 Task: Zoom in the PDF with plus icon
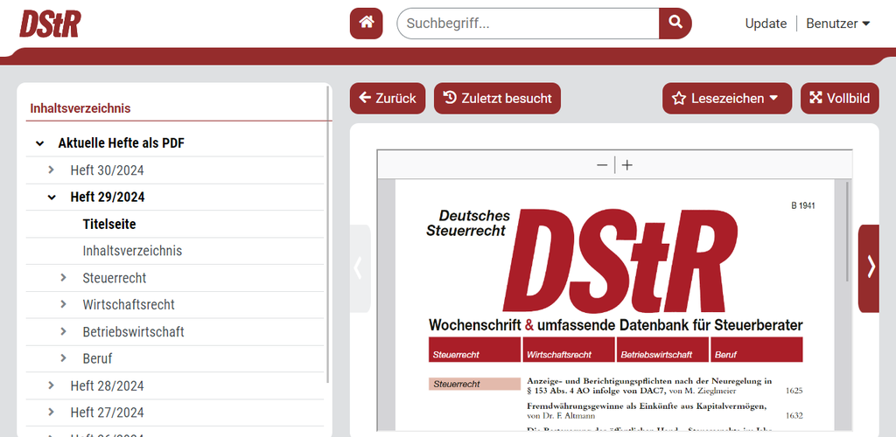(627, 165)
